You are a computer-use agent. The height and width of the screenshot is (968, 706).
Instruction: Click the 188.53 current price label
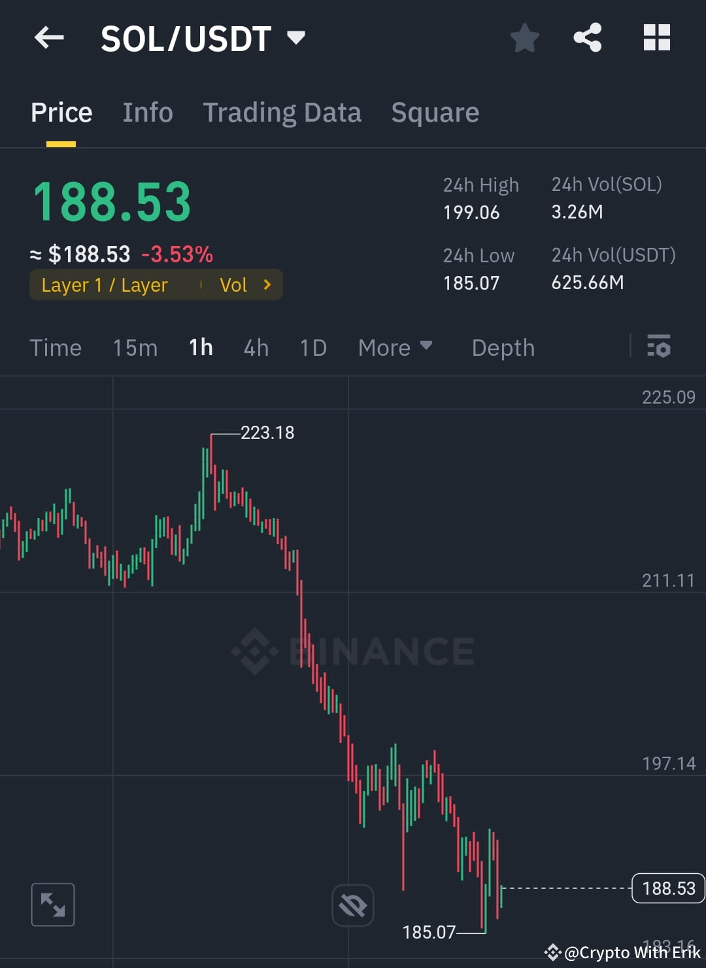click(x=667, y=888)
